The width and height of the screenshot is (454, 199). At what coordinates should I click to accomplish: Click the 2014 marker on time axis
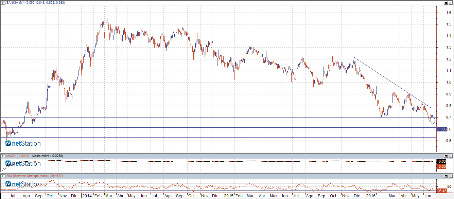(x=87, y=196)
